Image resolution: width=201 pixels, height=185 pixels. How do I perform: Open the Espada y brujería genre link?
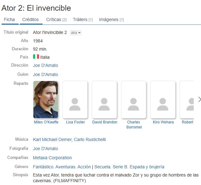(x=147, y=167)
